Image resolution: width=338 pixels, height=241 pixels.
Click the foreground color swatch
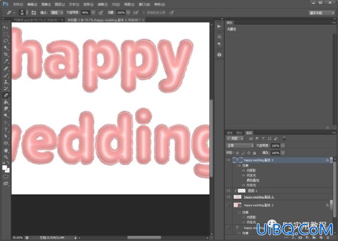coord(4,168)
